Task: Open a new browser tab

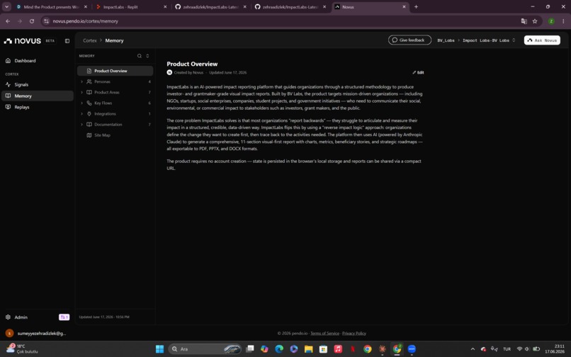Action: 416,7
